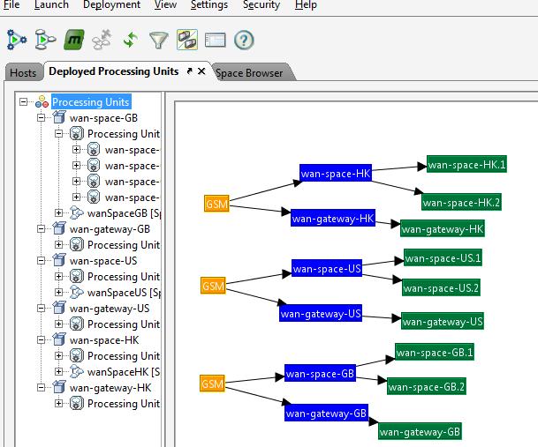Close the Deployed Processing Units tab
Image resolution: width=538 pixels, height=447 pixels.
pos(201,71)
